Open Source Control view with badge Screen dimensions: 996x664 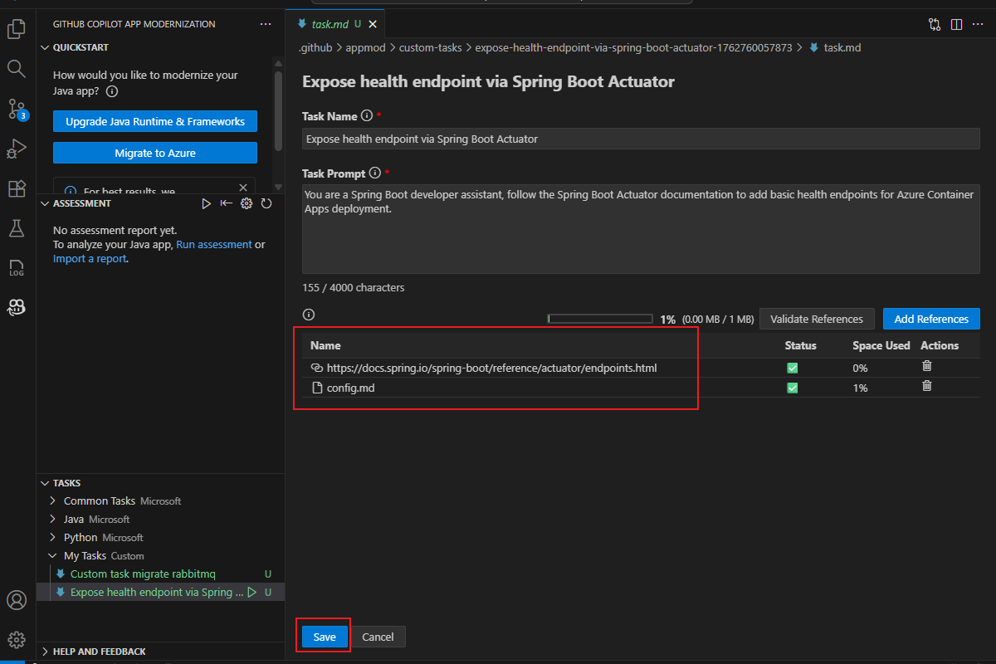point(17,109)
